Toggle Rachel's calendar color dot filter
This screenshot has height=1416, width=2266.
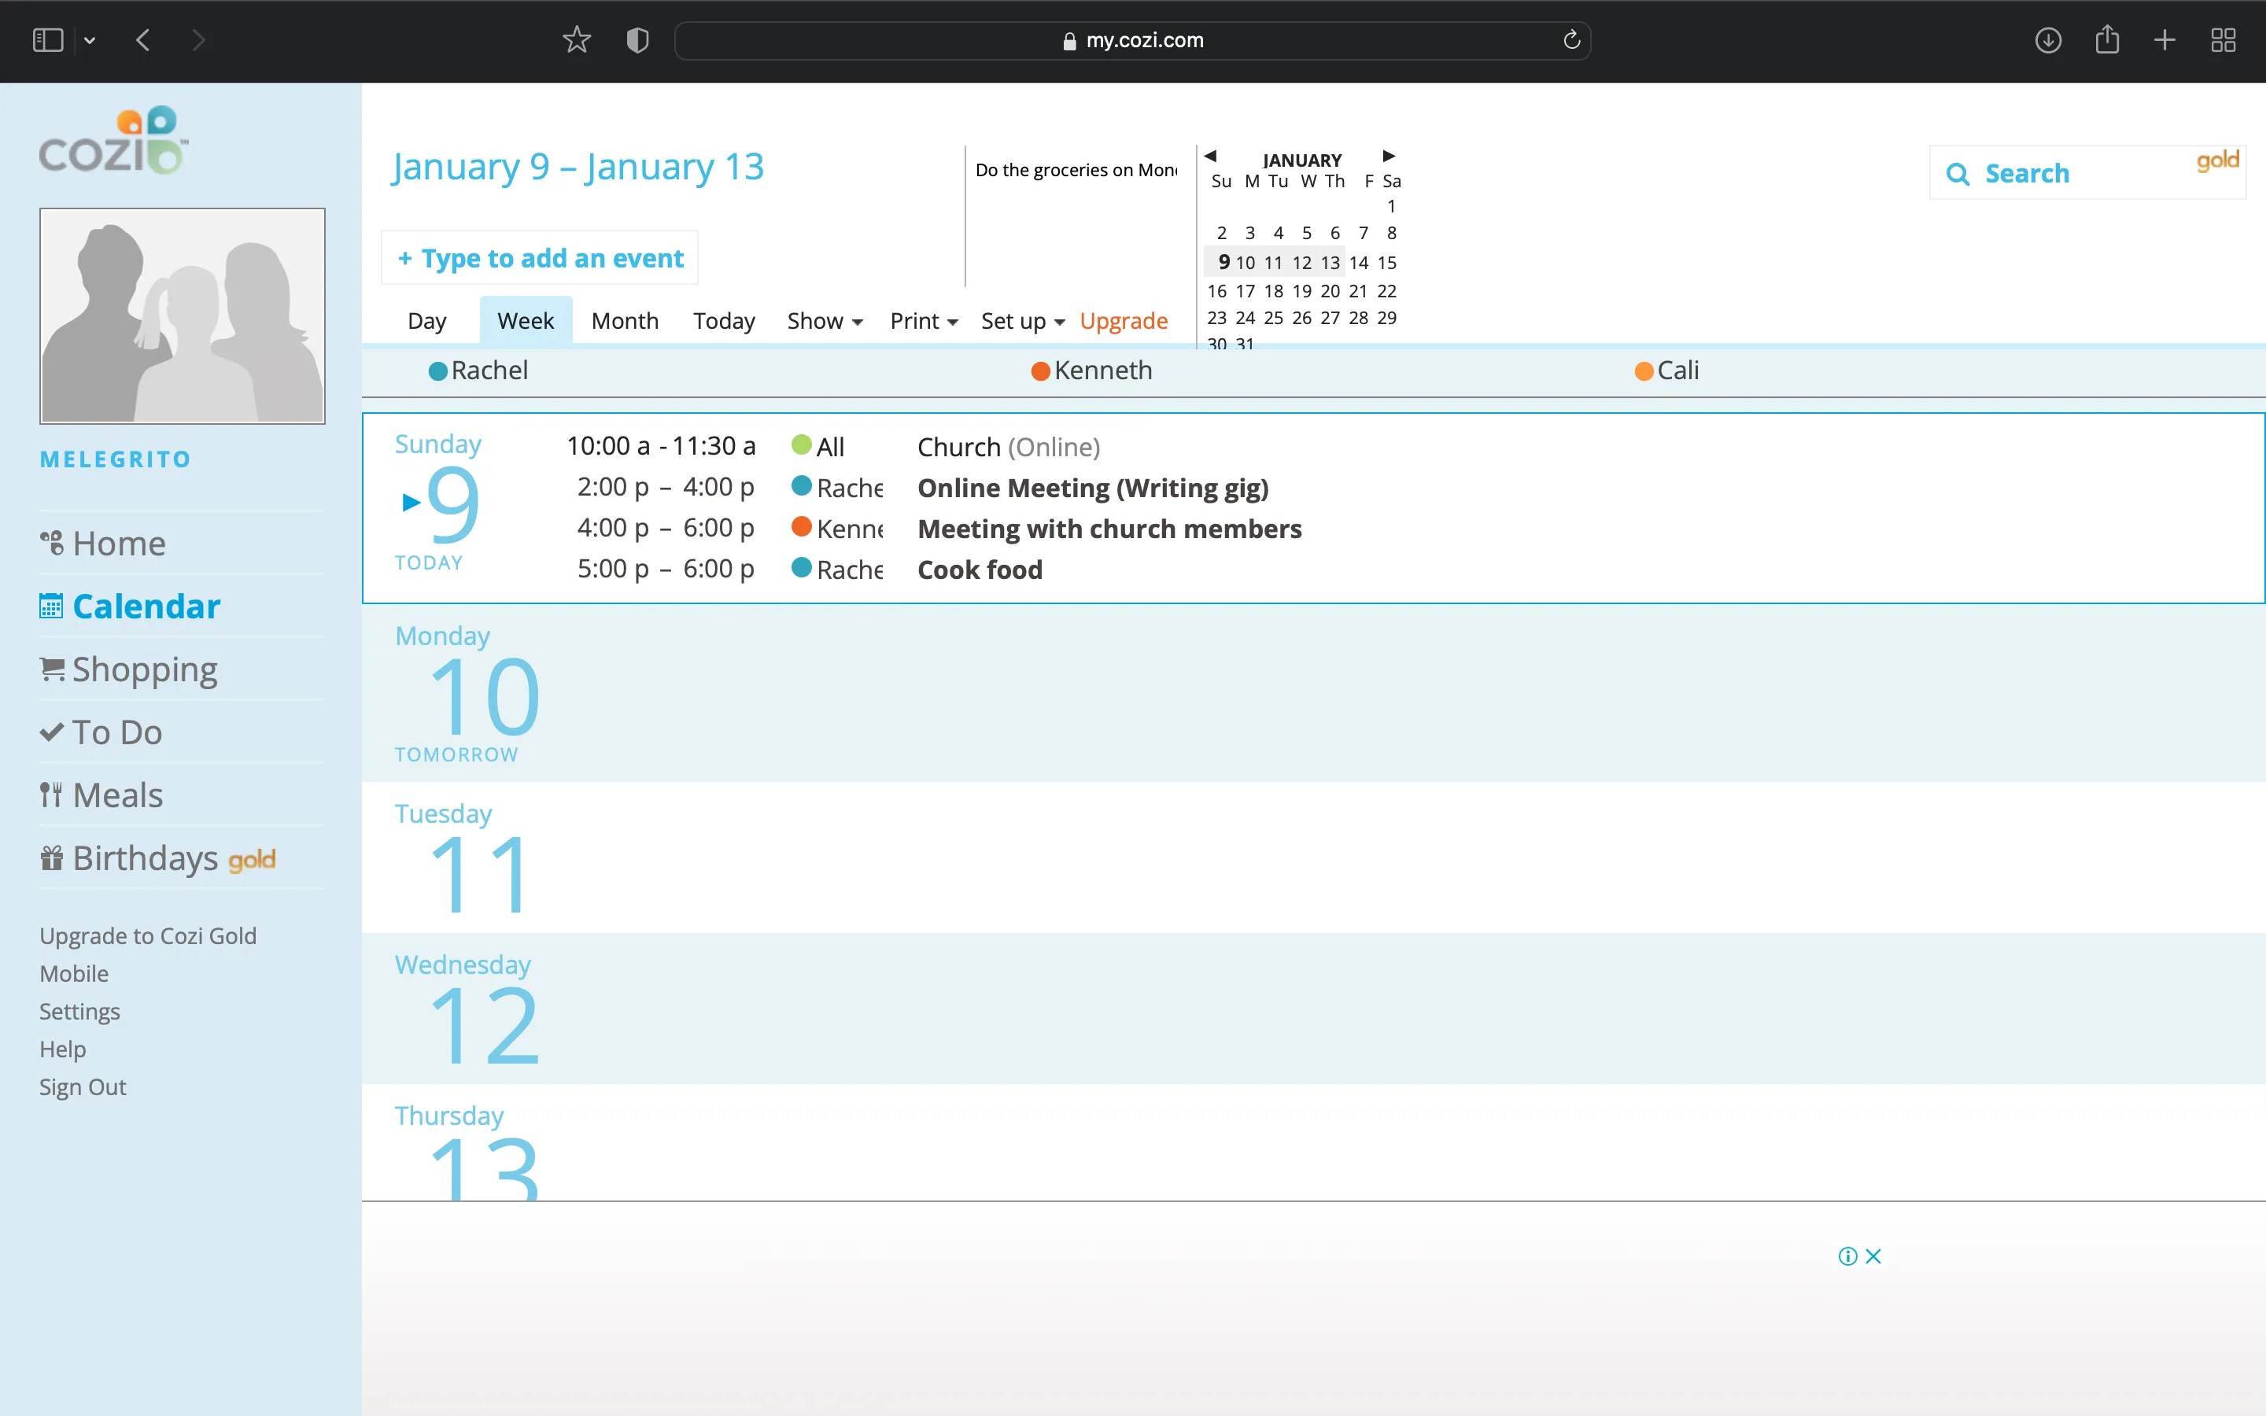(437, 370)
